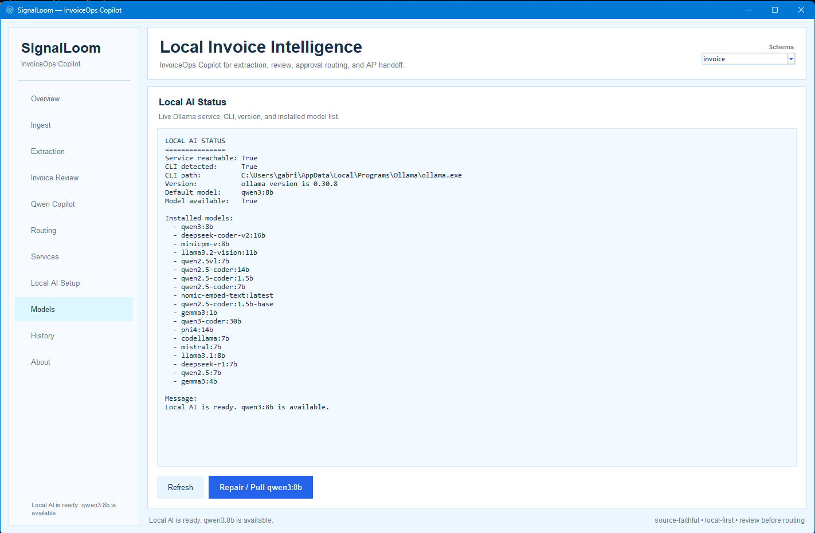
Task: Click 'deepseek-r1:7b' model entry
Action: tap(209, 364)
